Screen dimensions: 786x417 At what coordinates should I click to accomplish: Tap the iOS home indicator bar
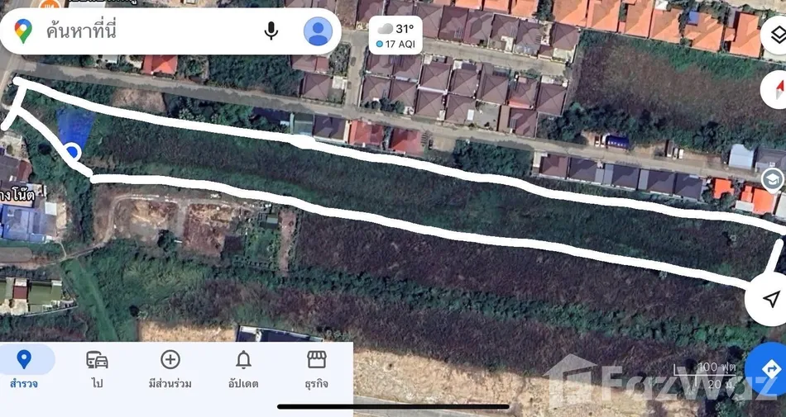click(393, 406)
